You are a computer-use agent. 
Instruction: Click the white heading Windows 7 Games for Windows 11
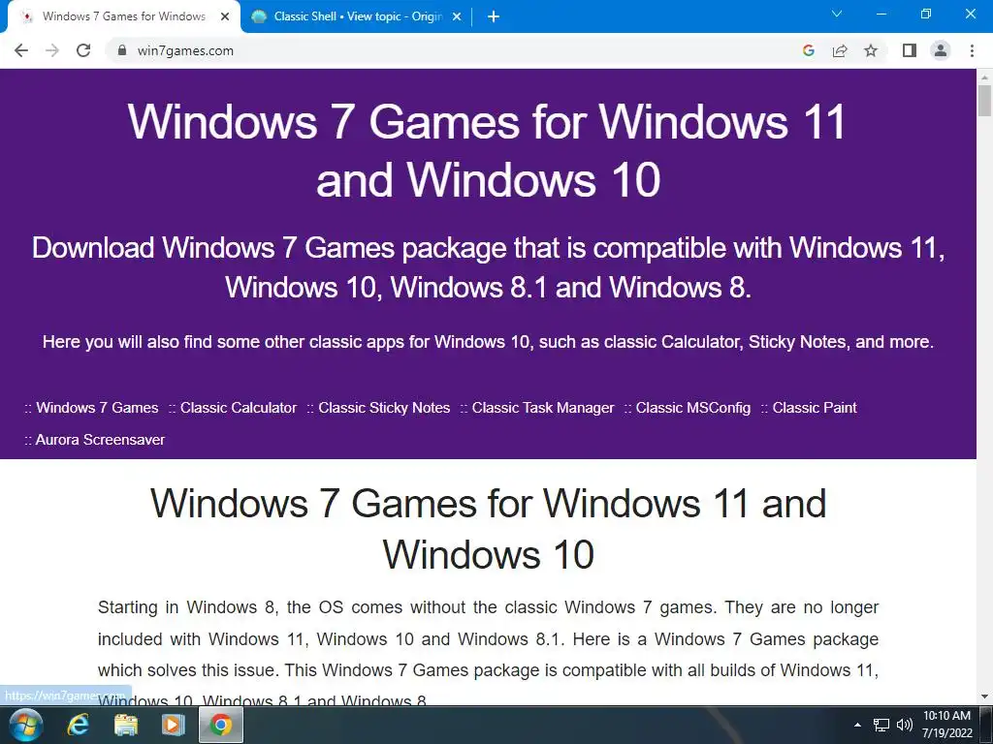(x=487, y=150)
